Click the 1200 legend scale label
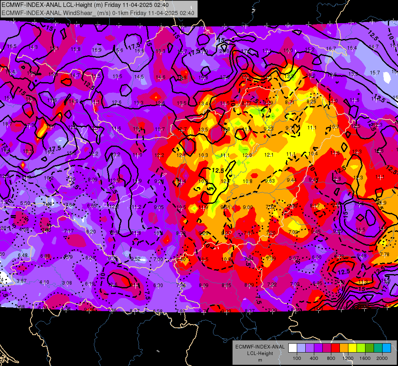The height and width of the screenshot is (366, 398). click(x=348, y=358)
